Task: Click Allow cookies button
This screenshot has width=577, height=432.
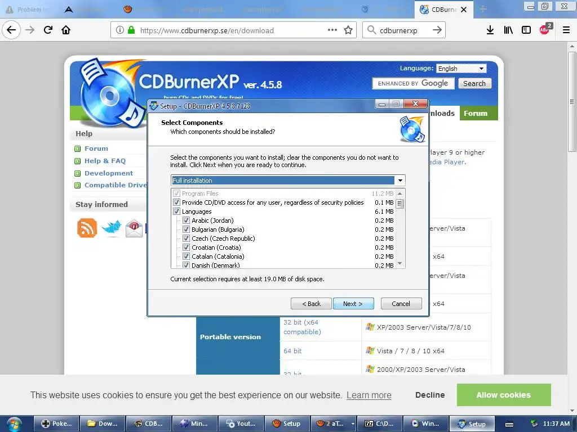Action: 504,395
